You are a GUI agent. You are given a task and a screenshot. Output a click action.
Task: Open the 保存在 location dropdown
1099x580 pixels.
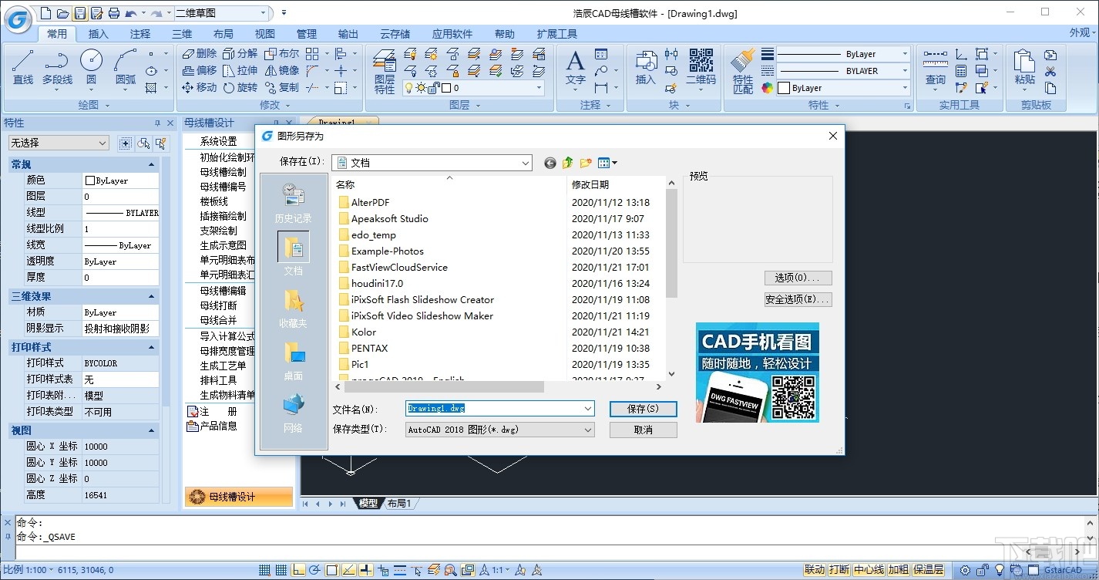click(x=526, y=163)
